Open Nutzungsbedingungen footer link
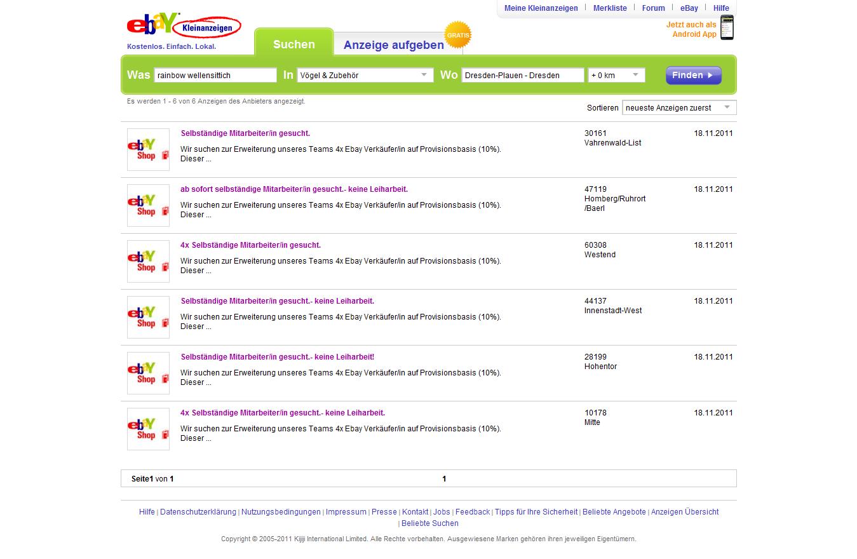The width and height of the screenshot is (857, 559). pos(281,512)
